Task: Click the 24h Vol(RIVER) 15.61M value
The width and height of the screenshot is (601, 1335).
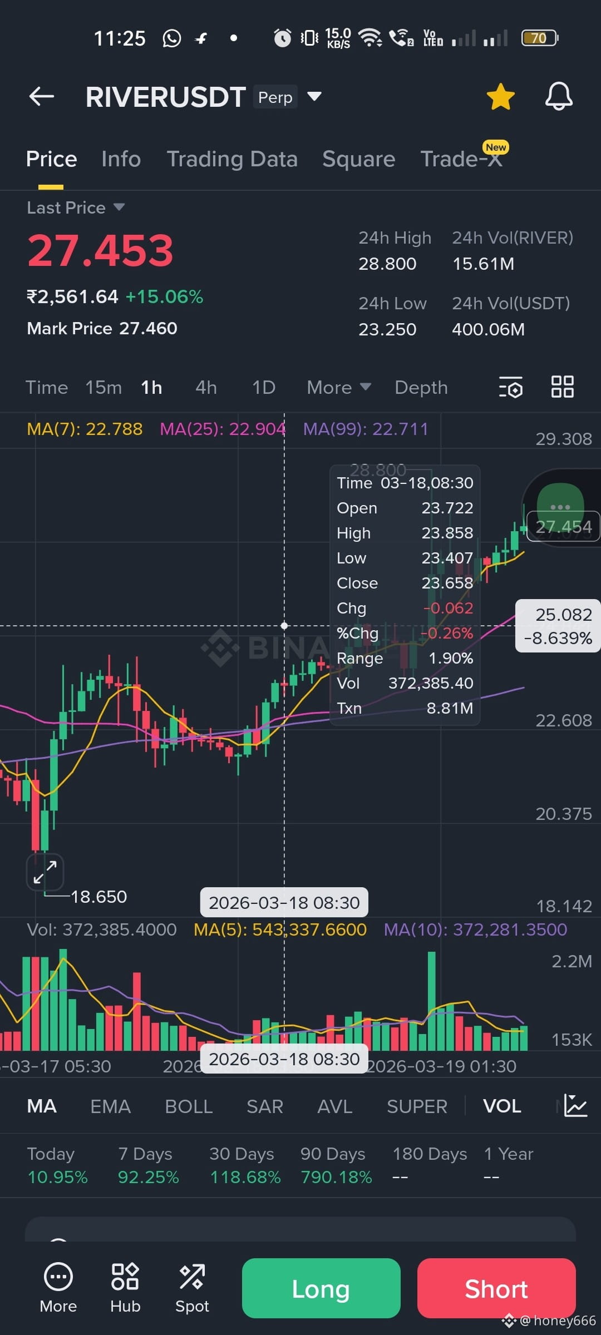Action: [x=483, y=264]
